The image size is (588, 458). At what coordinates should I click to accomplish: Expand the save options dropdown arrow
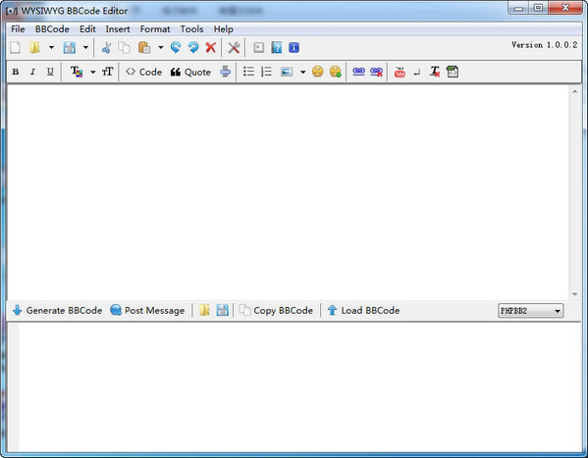(x=85, y=48)
